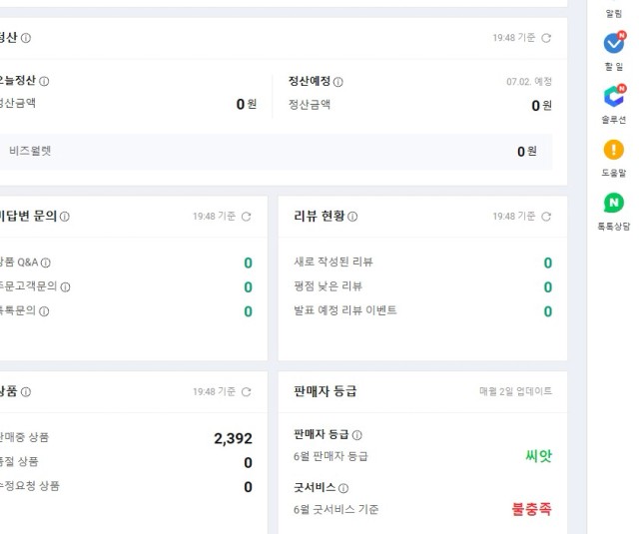Show info tooltip next to 판매자 등급 subheading
The image size is (639, 534).
tap(357, 435)
